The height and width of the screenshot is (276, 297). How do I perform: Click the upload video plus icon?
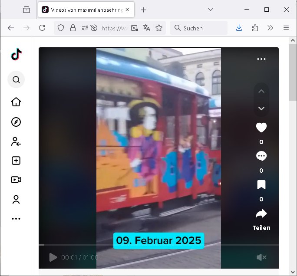(x=16, y=161)
